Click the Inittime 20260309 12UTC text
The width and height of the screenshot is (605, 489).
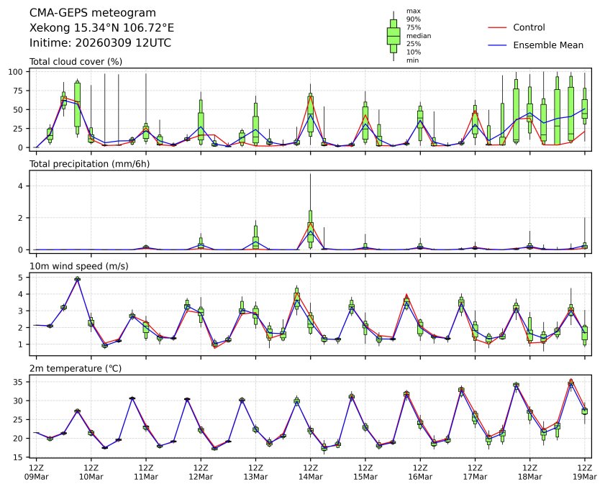100,43
